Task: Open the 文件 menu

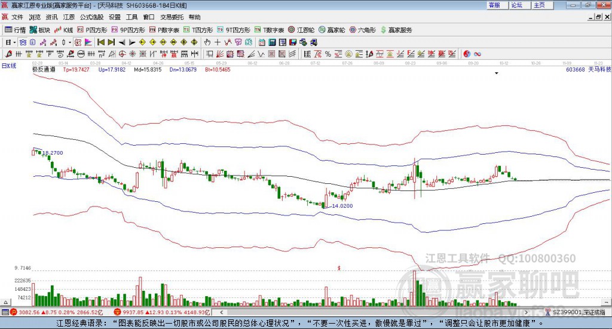Action: (17, 17)
